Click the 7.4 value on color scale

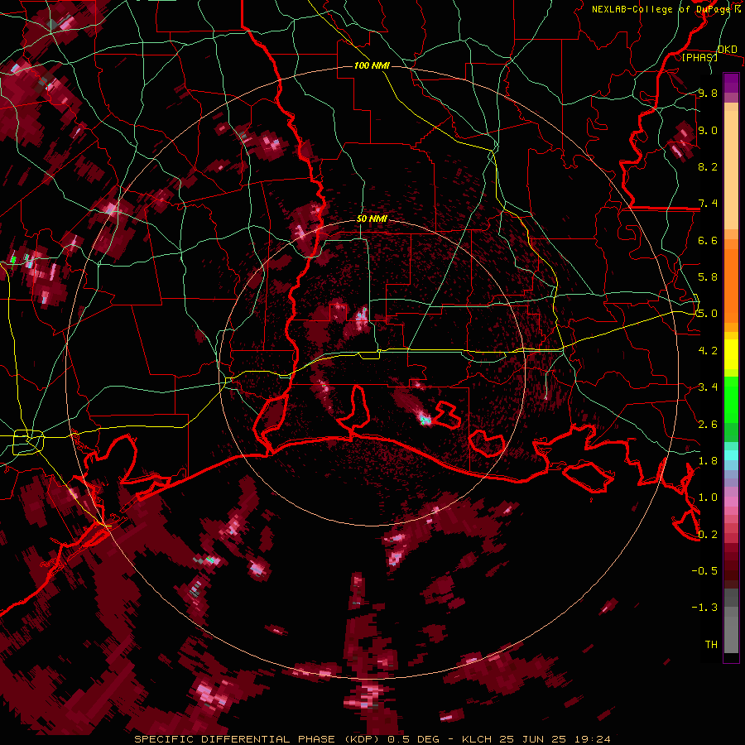tap(708, 204)
